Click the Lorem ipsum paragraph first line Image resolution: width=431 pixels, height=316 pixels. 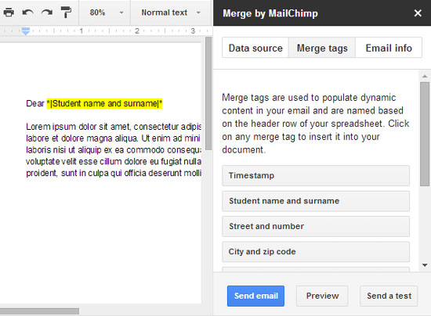coord(114,127)
